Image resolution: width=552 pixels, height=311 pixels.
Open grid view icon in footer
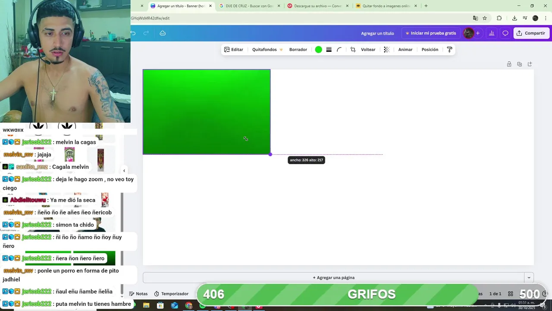pyautogui.click(x=510, y=294)
